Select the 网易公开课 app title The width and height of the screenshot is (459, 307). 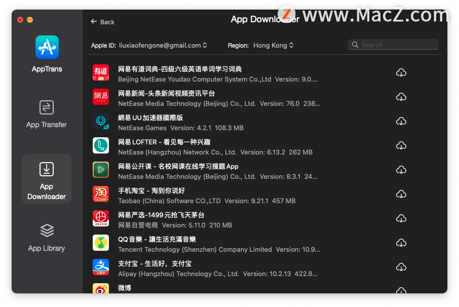[x=178, y=166]
